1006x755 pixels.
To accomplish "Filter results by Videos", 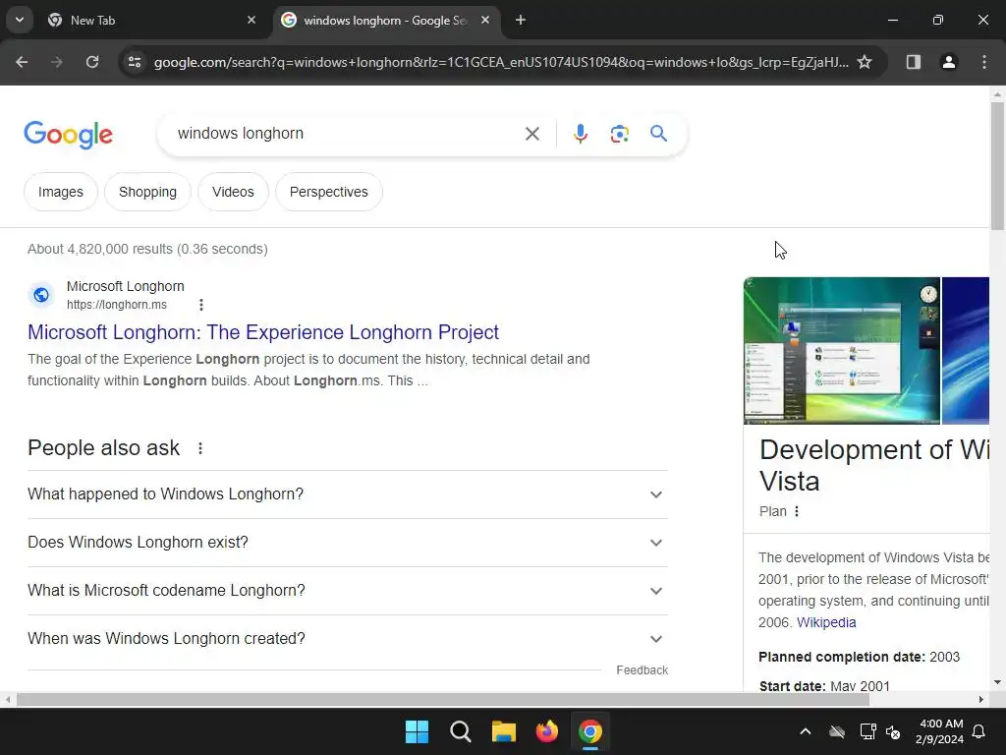I will pos(233,192).
